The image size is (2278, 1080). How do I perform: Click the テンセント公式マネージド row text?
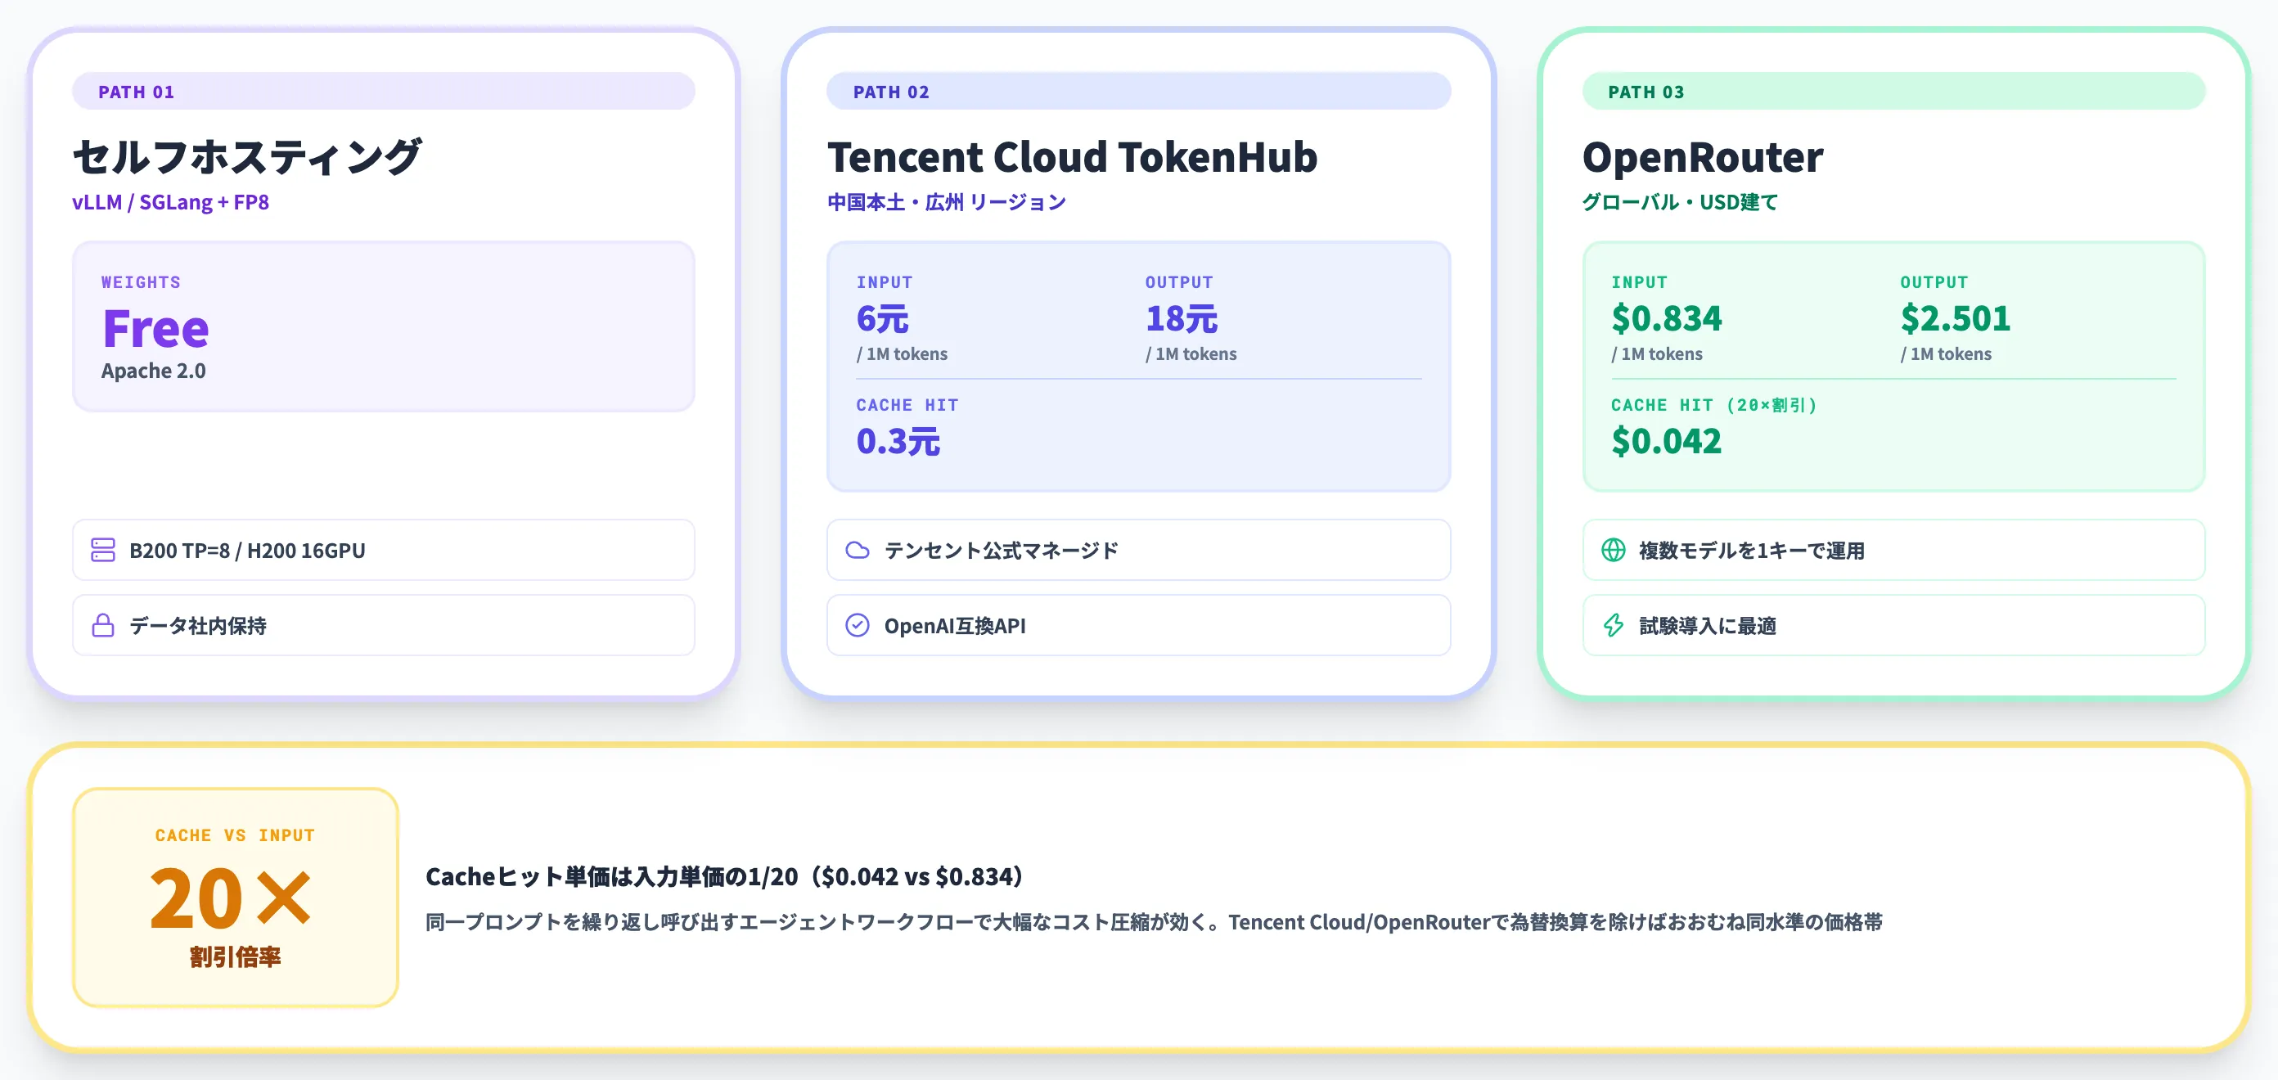[x=1001, y=550]
